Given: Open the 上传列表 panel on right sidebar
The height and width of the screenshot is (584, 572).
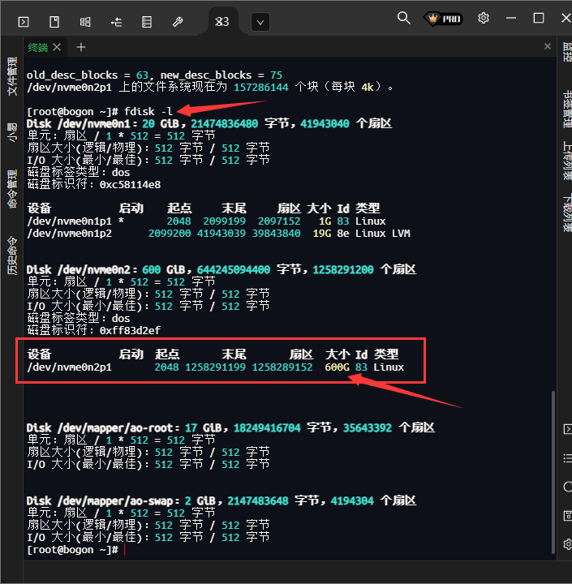Looking at the screenshot, I should point(566,161).
